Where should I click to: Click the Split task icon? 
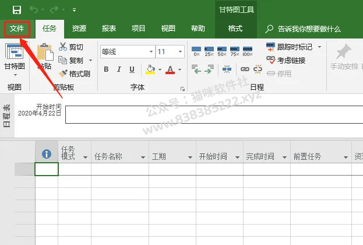[x=227, y=69]
